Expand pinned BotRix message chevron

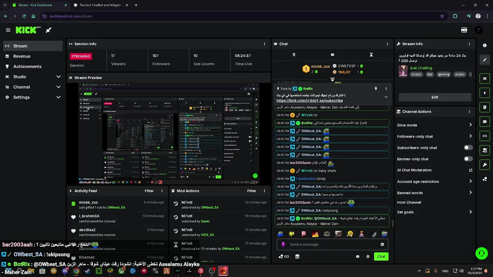386,97
